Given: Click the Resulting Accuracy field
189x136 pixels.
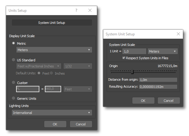Looking at the screenshot, I should point(158,87).
